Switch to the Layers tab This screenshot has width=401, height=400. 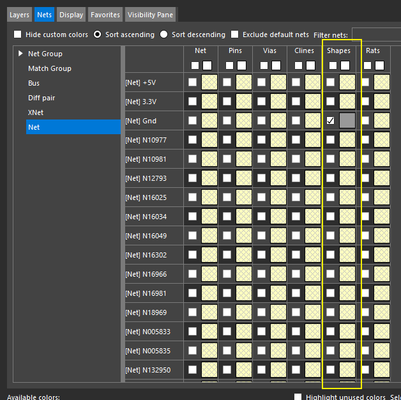tap(19, 15)
